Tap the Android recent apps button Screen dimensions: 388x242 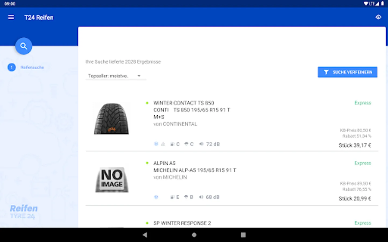[243, 235]
